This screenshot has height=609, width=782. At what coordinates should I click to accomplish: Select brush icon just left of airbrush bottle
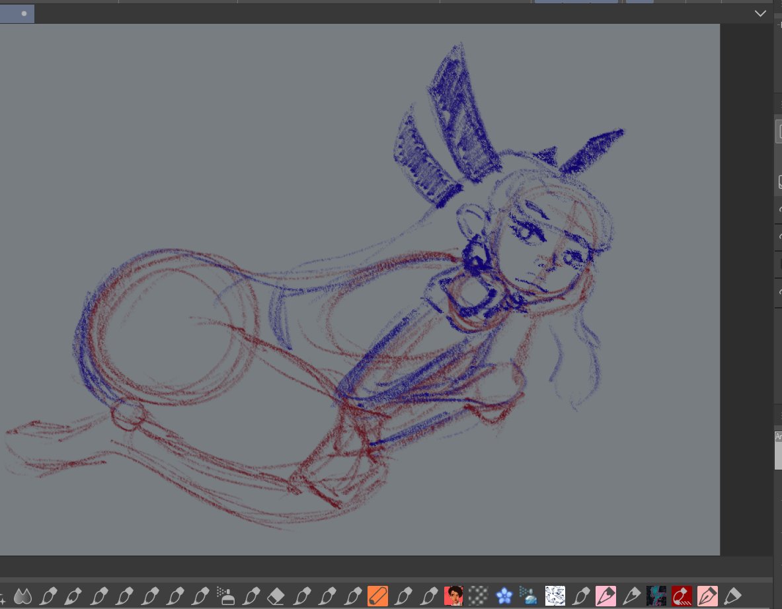click(200, 596)
